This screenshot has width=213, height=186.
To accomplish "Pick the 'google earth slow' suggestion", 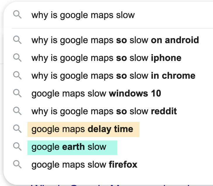I will [69, 147].
